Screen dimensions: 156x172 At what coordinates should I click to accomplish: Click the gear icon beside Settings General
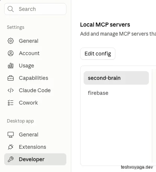pos(10,41)
